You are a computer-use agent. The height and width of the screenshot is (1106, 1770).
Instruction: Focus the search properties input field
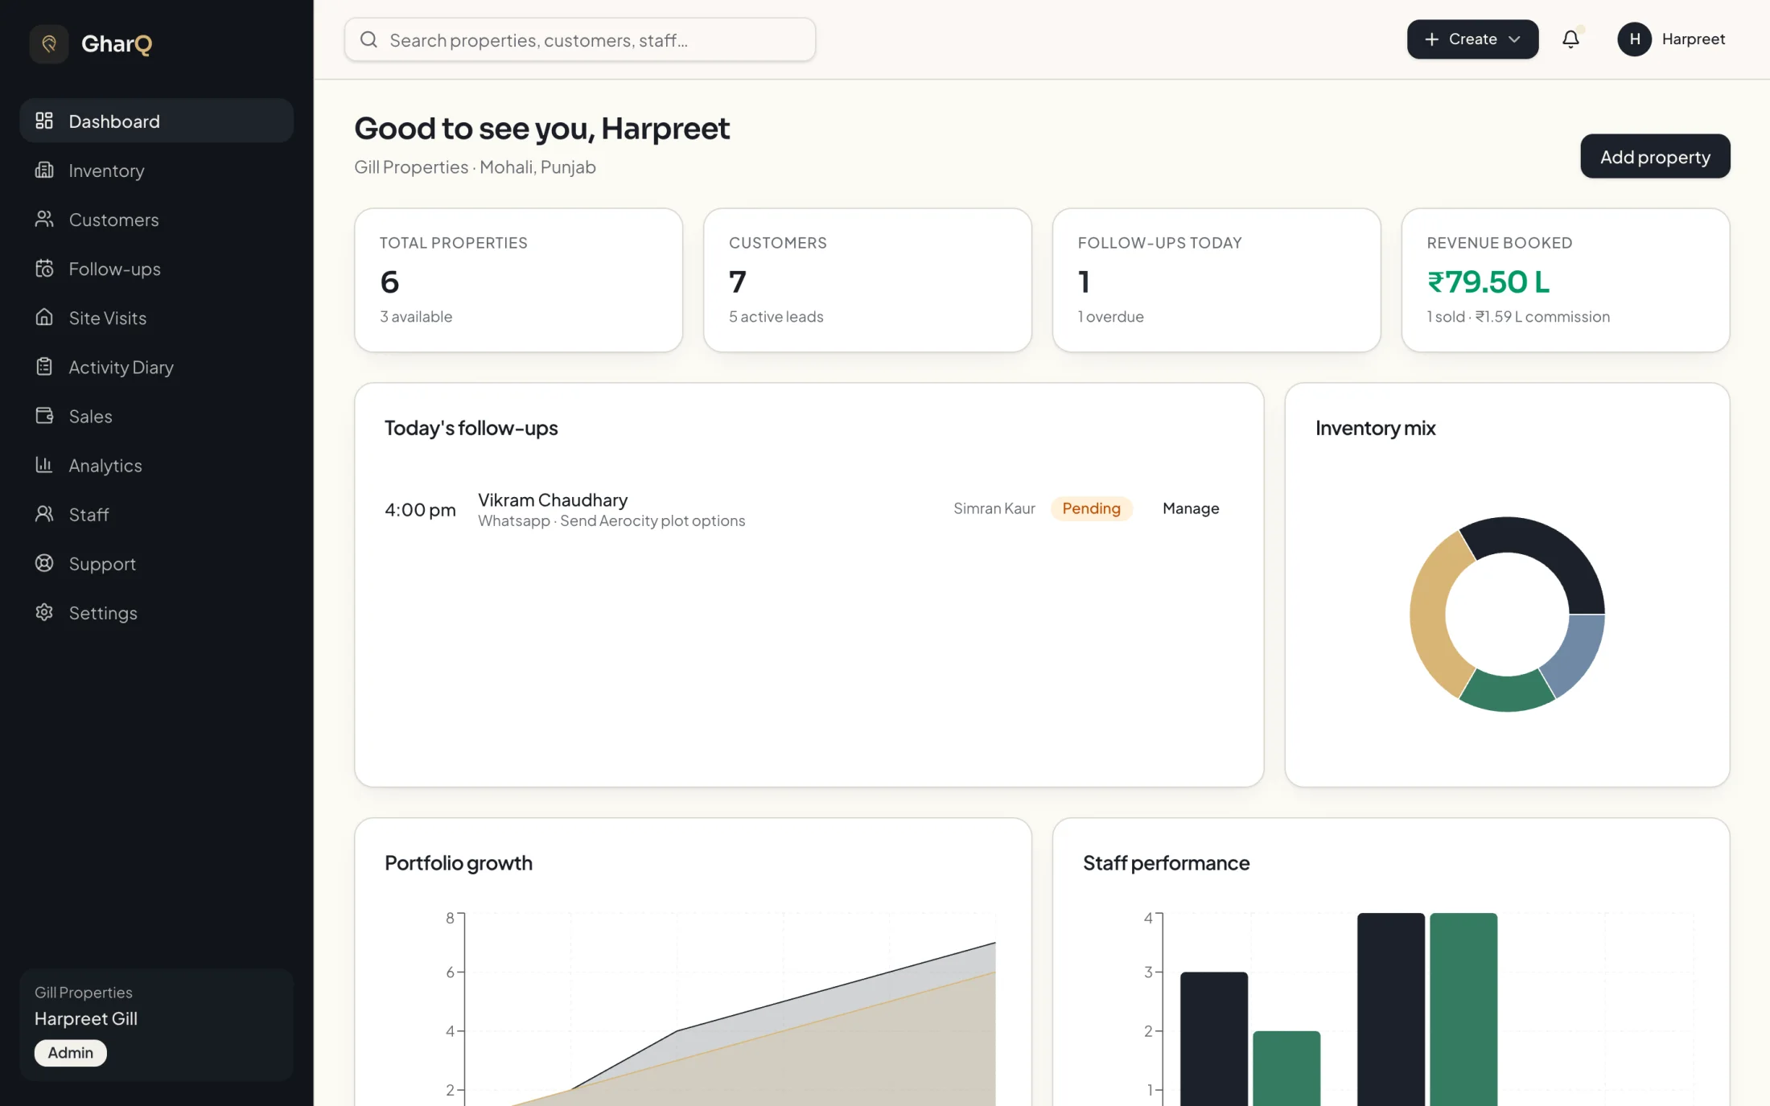tap(580, 39)
